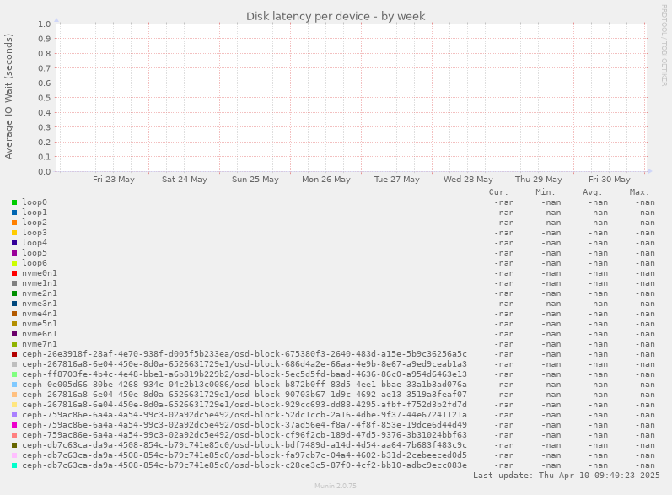Click the 'Disk latency per device - by week' title
The height and width of the screenshot is (495, 672).
tap(336, 16)
